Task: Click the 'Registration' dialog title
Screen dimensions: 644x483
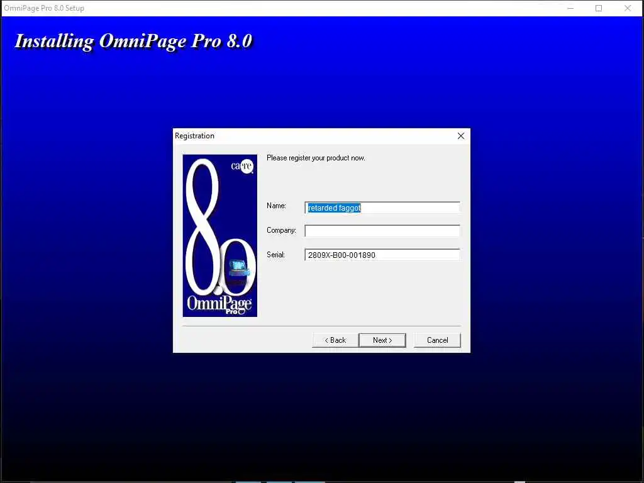Action: click(195, 136)
